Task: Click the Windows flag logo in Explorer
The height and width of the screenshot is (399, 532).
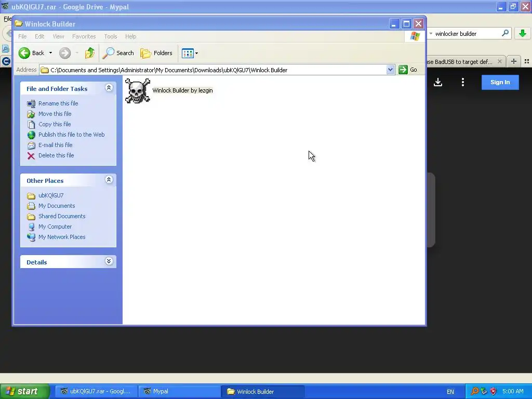Action: tap(415, 36)
